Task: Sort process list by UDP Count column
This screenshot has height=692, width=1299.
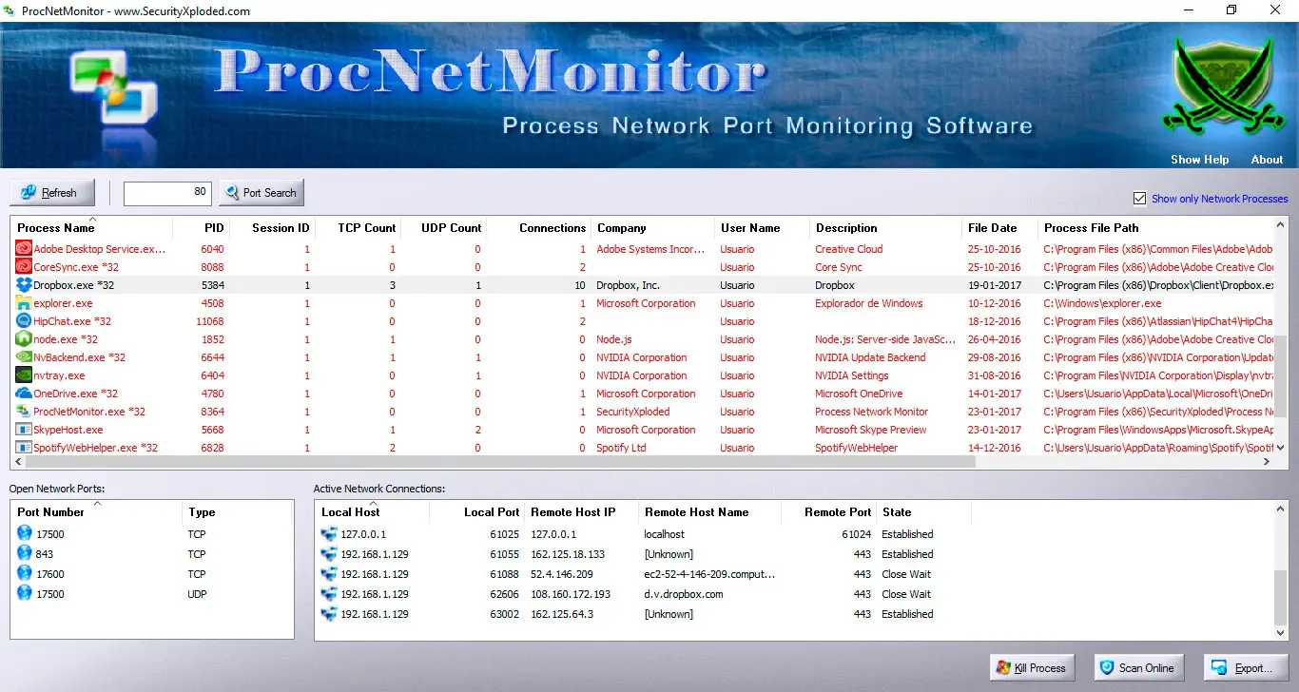Action: click(444, 228)
